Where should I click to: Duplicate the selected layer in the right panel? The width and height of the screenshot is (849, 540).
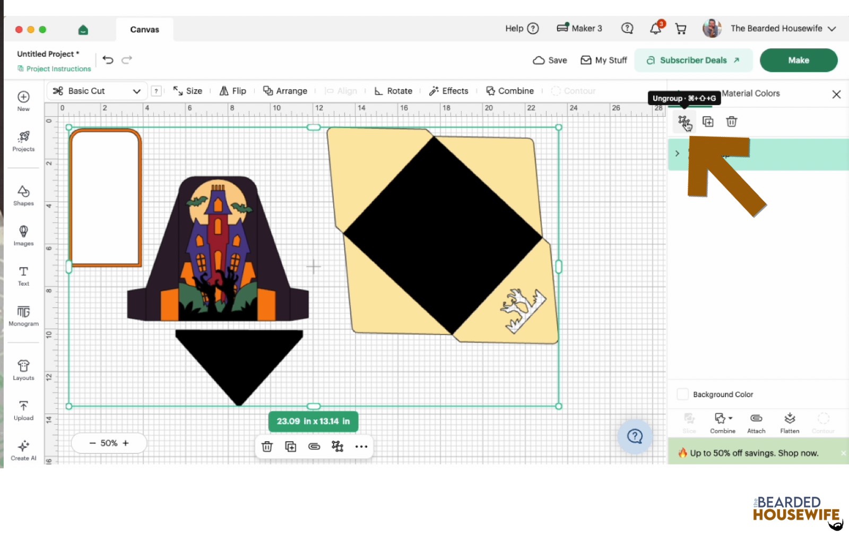(708, 122)
